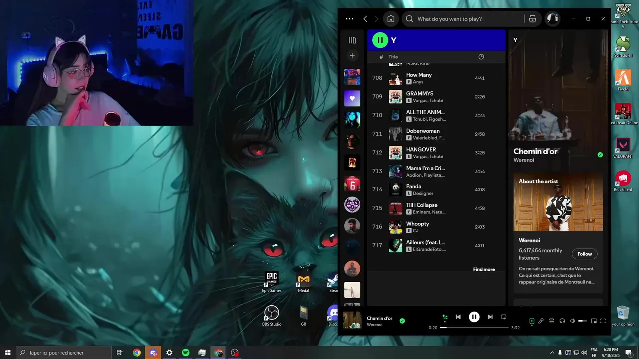Switch to Spotify in taskbar
The image size is (639, 359).
[186, 352]
